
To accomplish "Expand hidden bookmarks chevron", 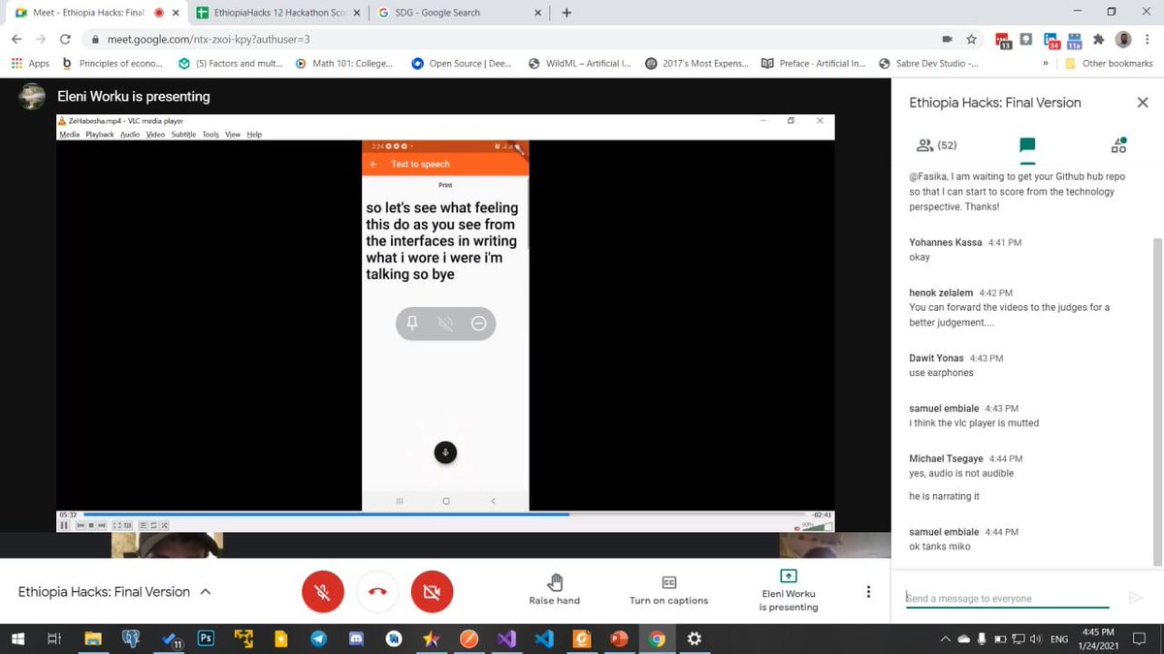I will (1046, 63).
